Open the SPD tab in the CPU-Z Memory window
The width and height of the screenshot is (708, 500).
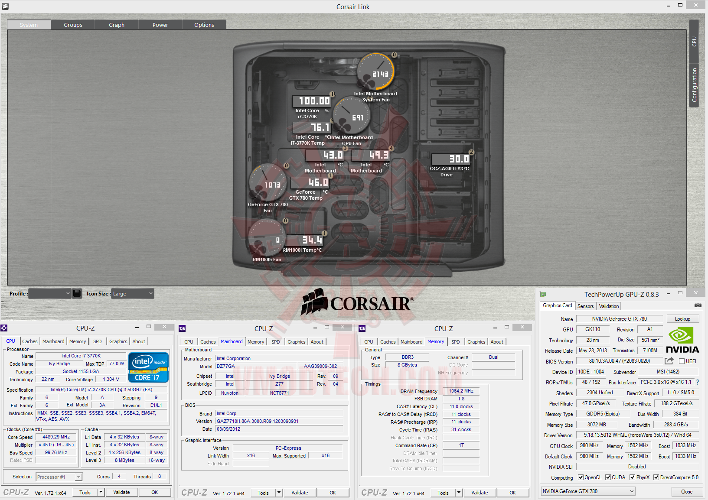456,342
